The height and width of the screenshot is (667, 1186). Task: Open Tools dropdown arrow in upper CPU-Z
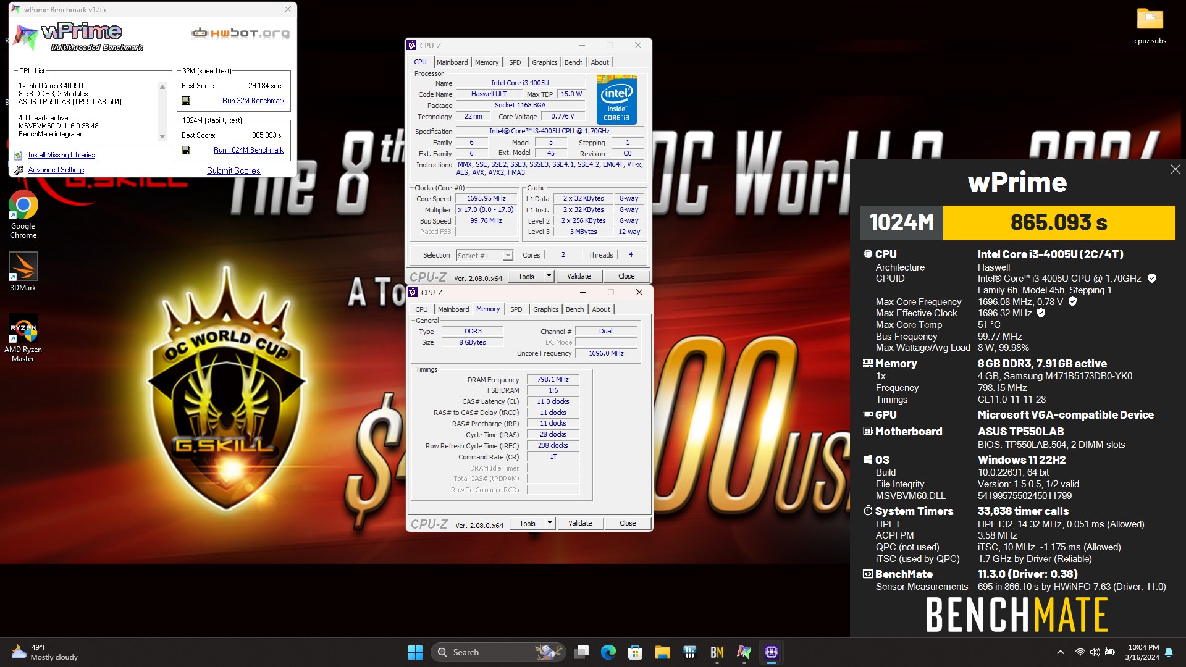(549, 276)
